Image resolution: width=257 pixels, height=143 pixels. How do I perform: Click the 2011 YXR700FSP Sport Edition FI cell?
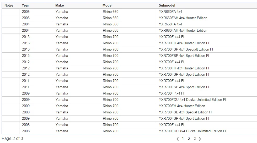click(207, 87)
